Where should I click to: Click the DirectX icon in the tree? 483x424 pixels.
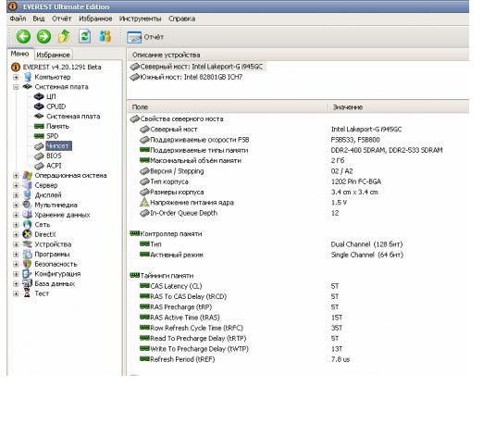[28, 234]
